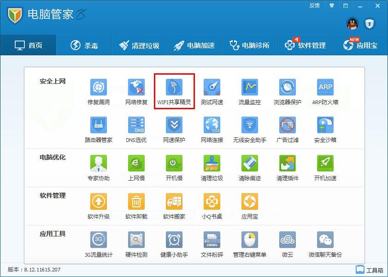Click 反馈 feedback link
Image resolution: width=388 pixels, height=277 pixels.
click(315, 6)
